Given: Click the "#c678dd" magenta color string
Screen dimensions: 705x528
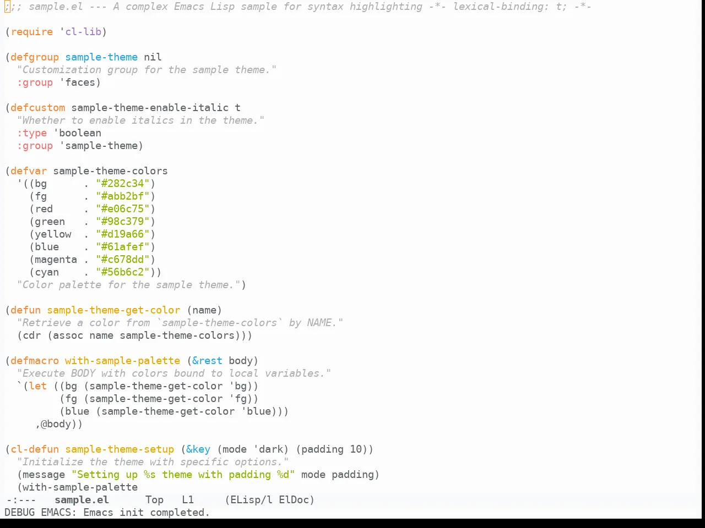Looking at the screenshot, I should coord(123,260).
